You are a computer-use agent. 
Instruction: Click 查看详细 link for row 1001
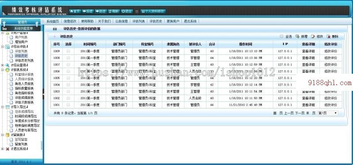pos(308,105)
